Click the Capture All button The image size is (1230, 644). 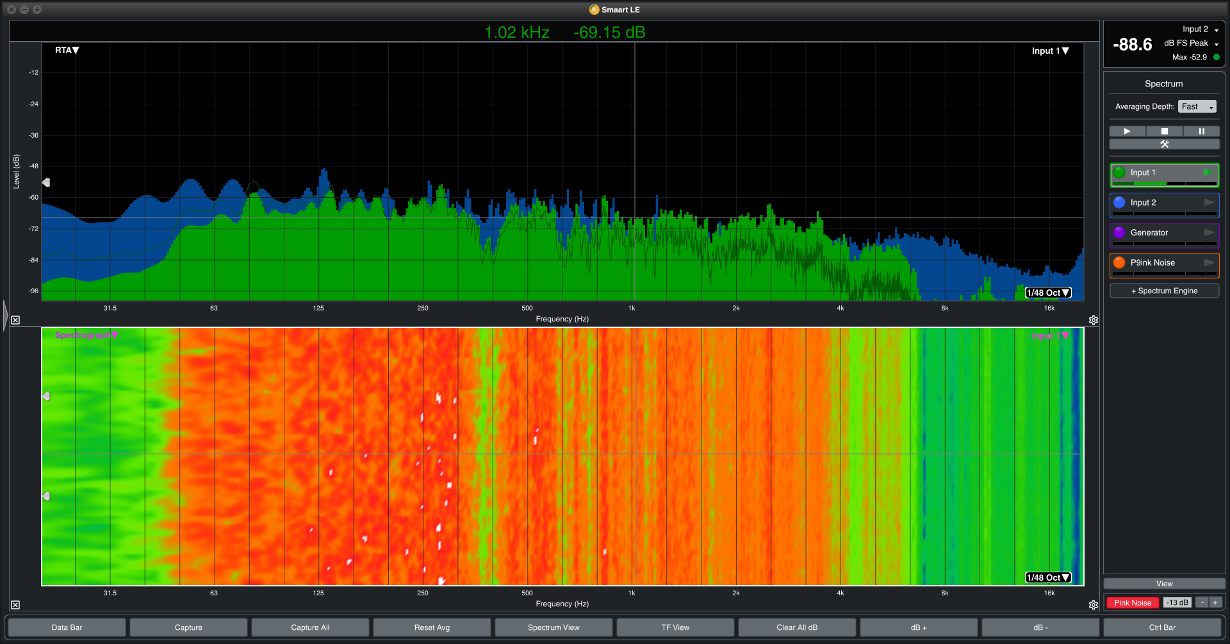click(310, 627)
